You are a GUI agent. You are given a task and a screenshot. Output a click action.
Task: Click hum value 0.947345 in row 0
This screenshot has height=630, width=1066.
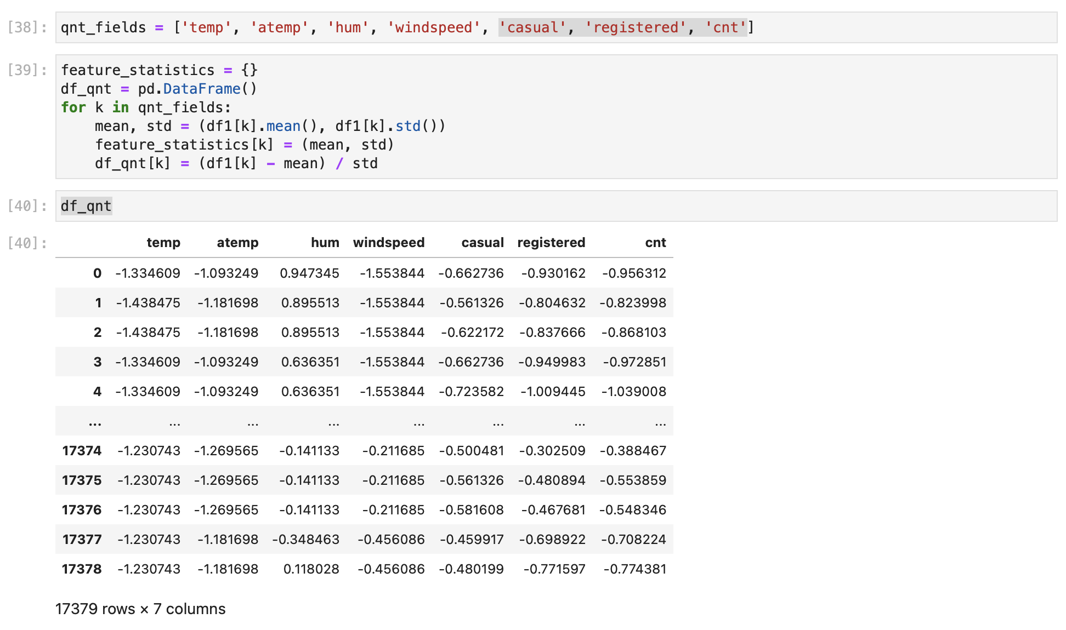pos(309,273)
